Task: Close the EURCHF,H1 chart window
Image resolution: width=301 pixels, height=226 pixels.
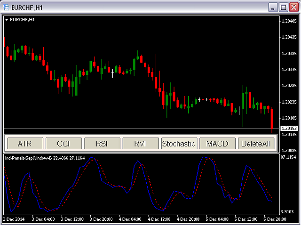Action: 294,7
